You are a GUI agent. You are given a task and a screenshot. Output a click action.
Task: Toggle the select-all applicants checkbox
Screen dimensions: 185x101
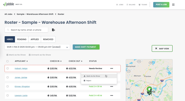8,61
